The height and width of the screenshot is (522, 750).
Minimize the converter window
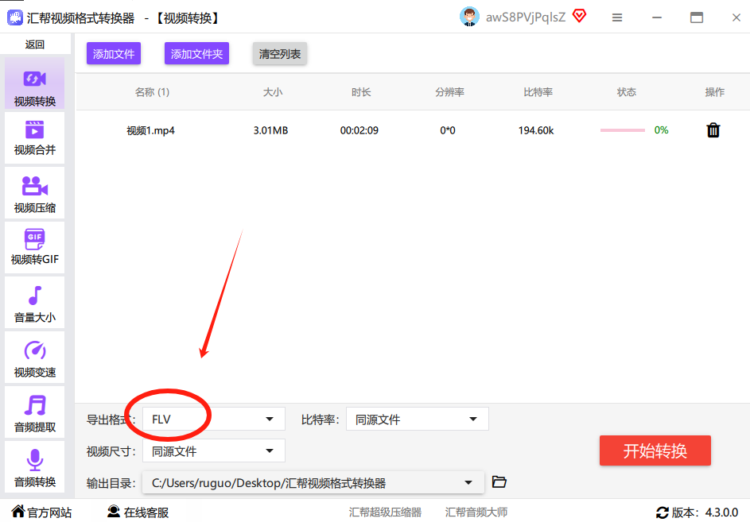(657, 17)
